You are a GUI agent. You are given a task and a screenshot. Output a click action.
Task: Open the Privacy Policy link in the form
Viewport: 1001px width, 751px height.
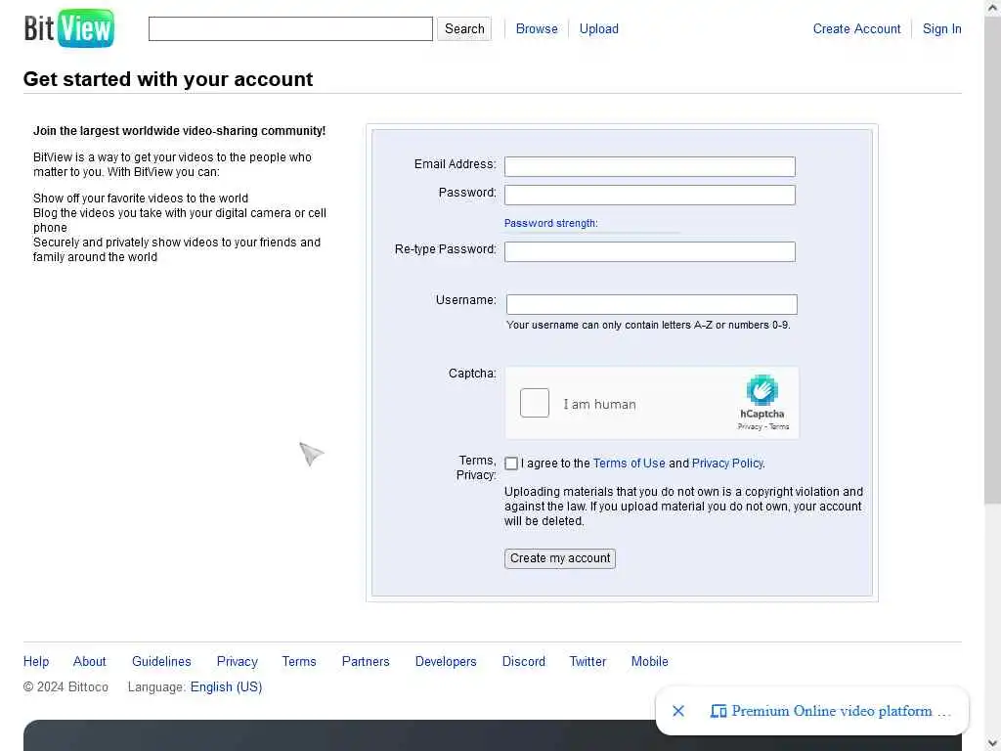point(727,464)
